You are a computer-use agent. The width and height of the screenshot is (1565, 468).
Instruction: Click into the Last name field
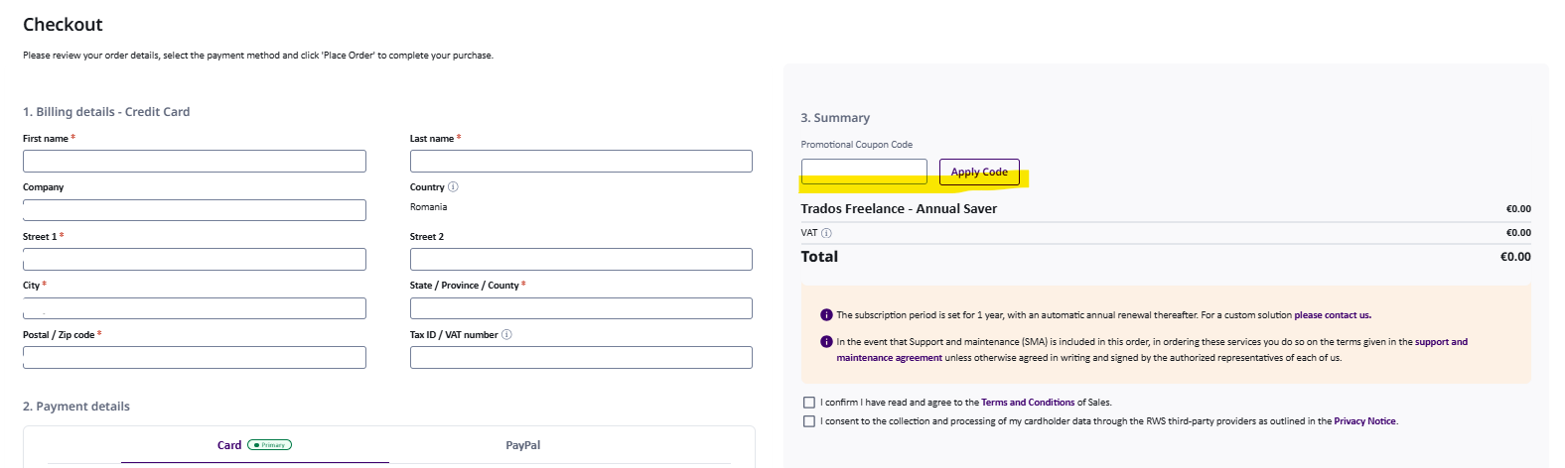pos(581,162)
